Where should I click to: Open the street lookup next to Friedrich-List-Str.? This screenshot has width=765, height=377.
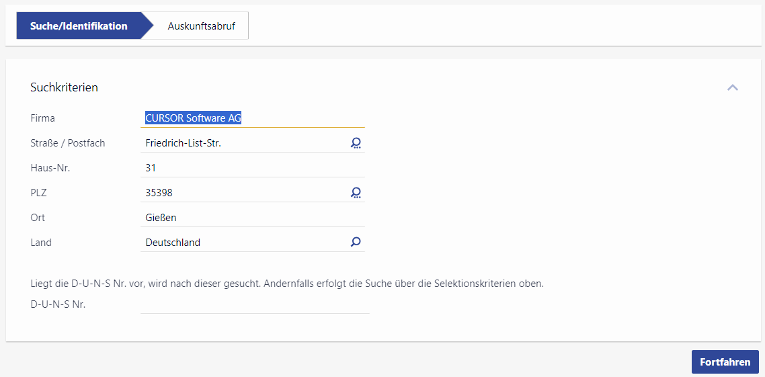point(356,143)
